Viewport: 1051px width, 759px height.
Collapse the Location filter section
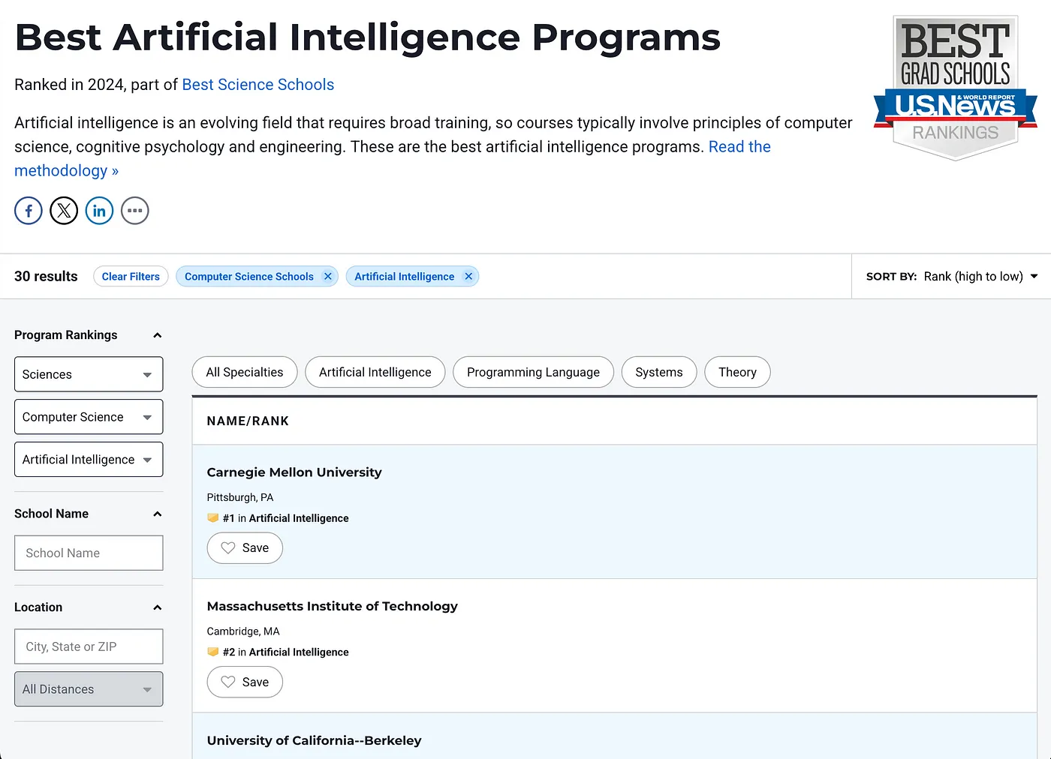coord(157,607)
